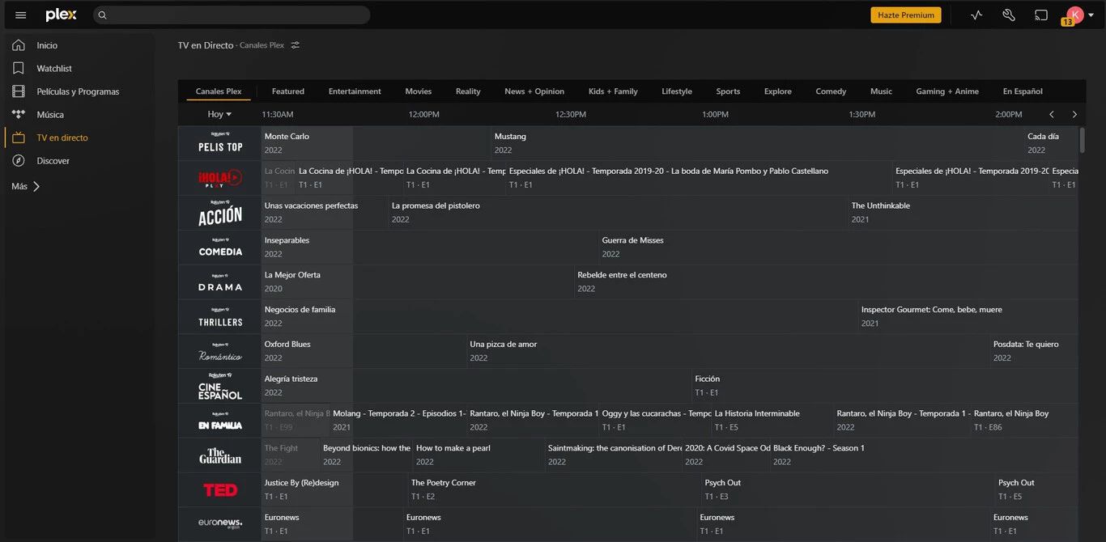The width and height of the screenshot is (1106, 542).
Task: Open settings wrench icon
Action: tap(1009, 15)
